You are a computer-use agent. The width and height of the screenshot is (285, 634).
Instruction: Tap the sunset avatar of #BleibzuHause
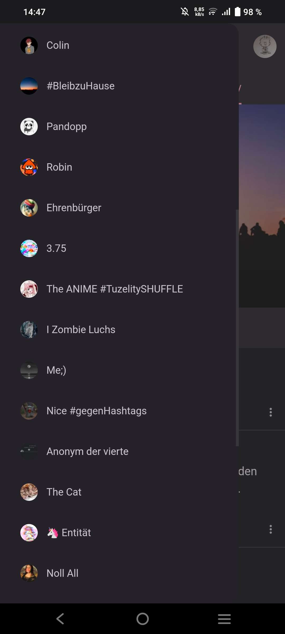(29, 86)
